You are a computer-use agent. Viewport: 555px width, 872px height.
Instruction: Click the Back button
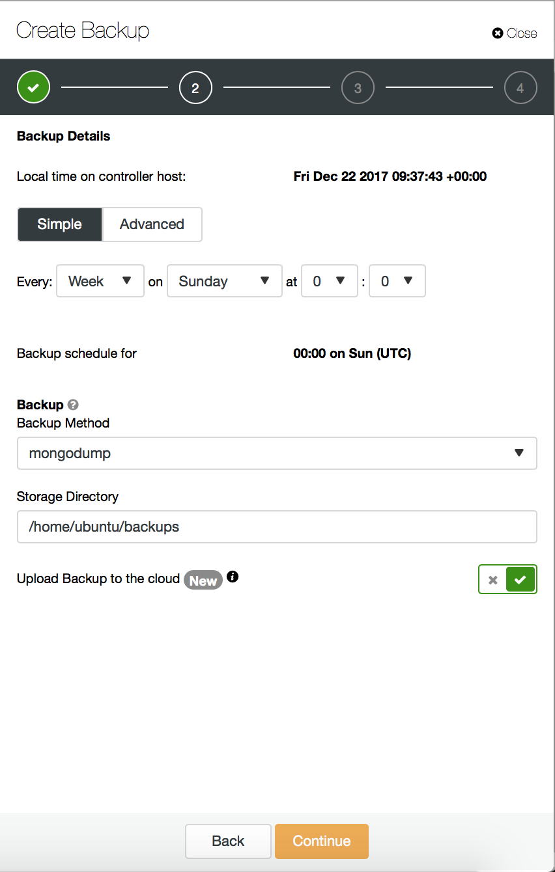228,841
